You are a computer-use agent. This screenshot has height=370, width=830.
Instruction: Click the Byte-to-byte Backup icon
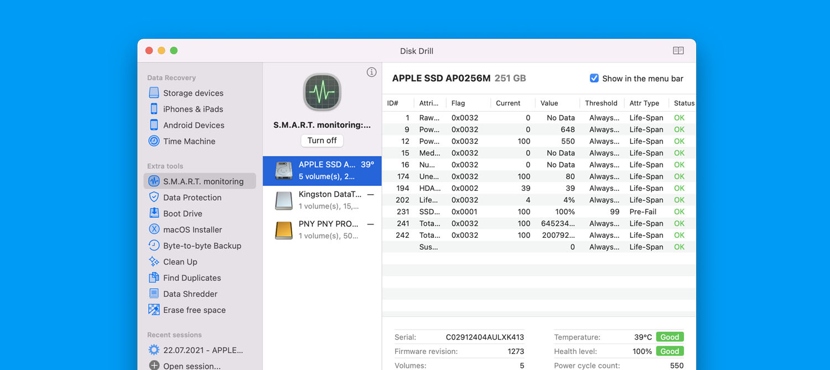(154, 246)
